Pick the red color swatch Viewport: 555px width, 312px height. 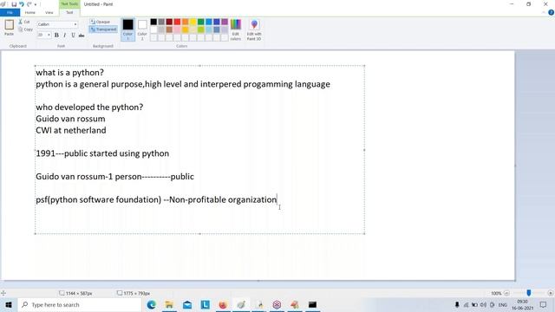[x=177, y=22]
